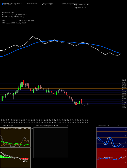
Task: Click the 203.4 price label on the right axis
Action: [x=123, y=97]
